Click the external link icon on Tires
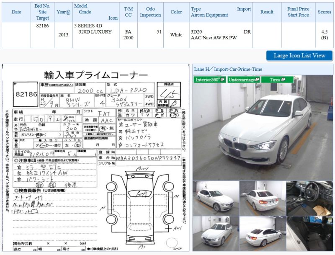The width and height of the screenshot is (335, 255). coord(283,80)
